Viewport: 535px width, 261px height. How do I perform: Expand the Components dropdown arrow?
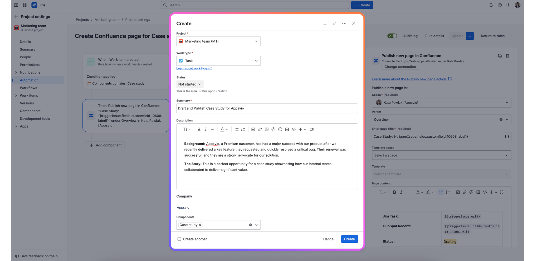(256, 225)
